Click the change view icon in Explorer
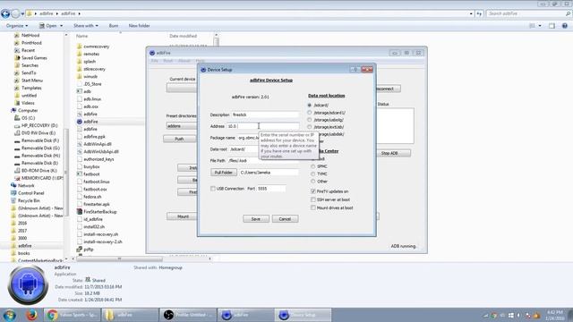 532,26
